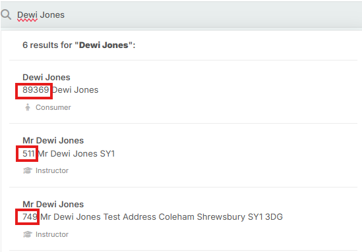This screenshot has height=252, width=362.
Task: Click the Instructor label under record 511
Action: (x=52, y=170)
